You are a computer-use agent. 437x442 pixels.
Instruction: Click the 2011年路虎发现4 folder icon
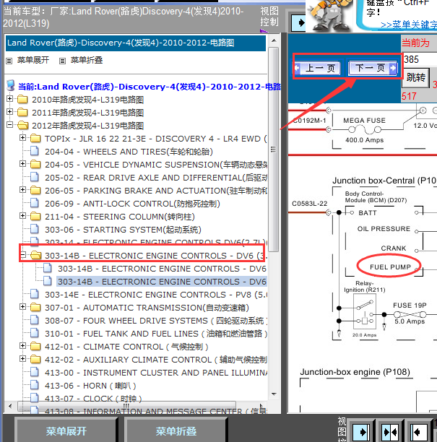(22, 112)
